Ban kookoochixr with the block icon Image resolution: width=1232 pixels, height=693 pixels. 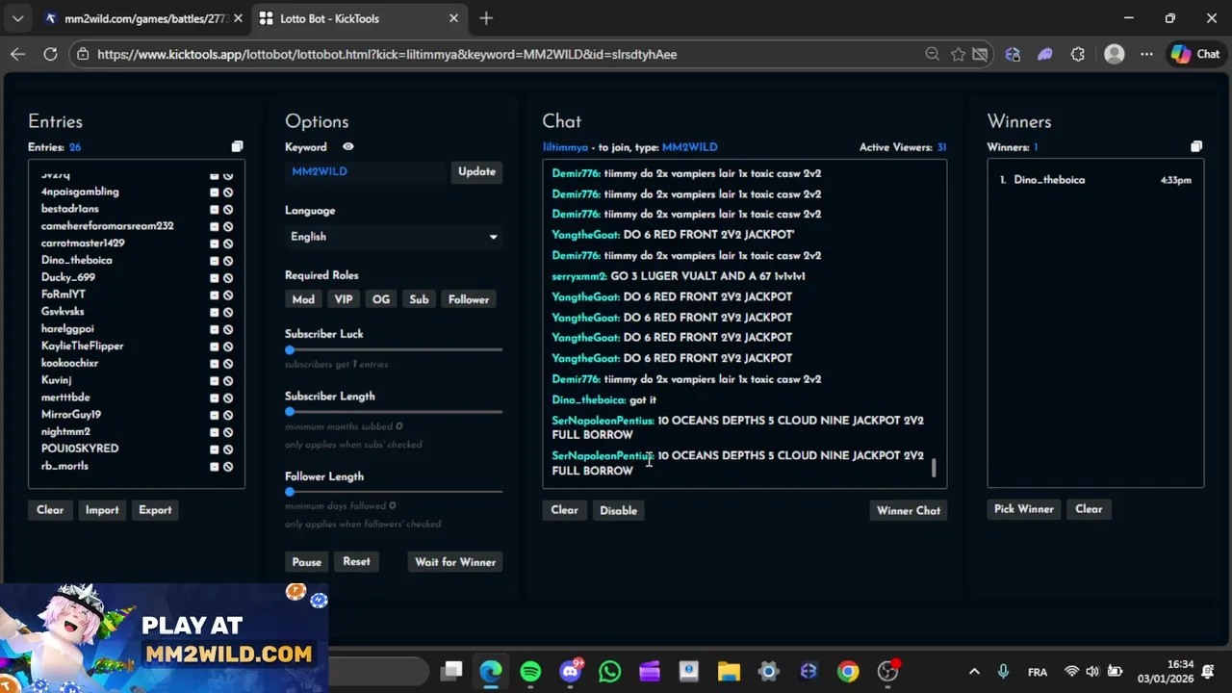point(228,364)
